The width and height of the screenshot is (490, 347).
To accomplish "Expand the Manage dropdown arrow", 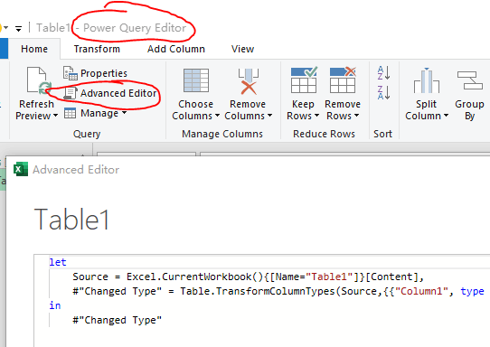I will (124, 112).
